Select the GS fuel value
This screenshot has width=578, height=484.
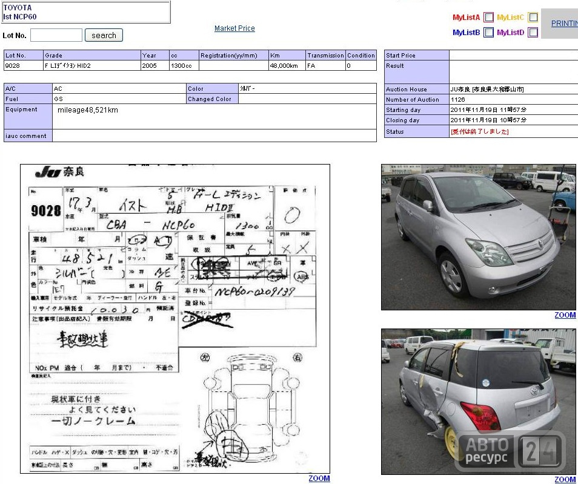click(x=58, y=99)
